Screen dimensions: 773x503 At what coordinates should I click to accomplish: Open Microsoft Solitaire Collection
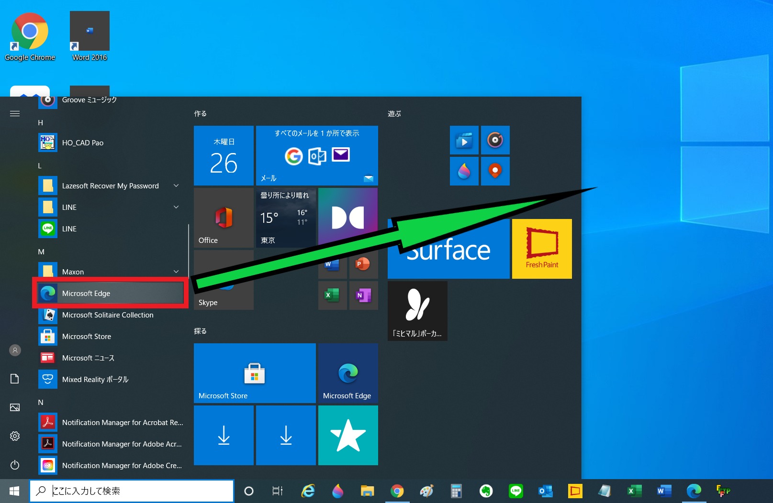(111, 315)
